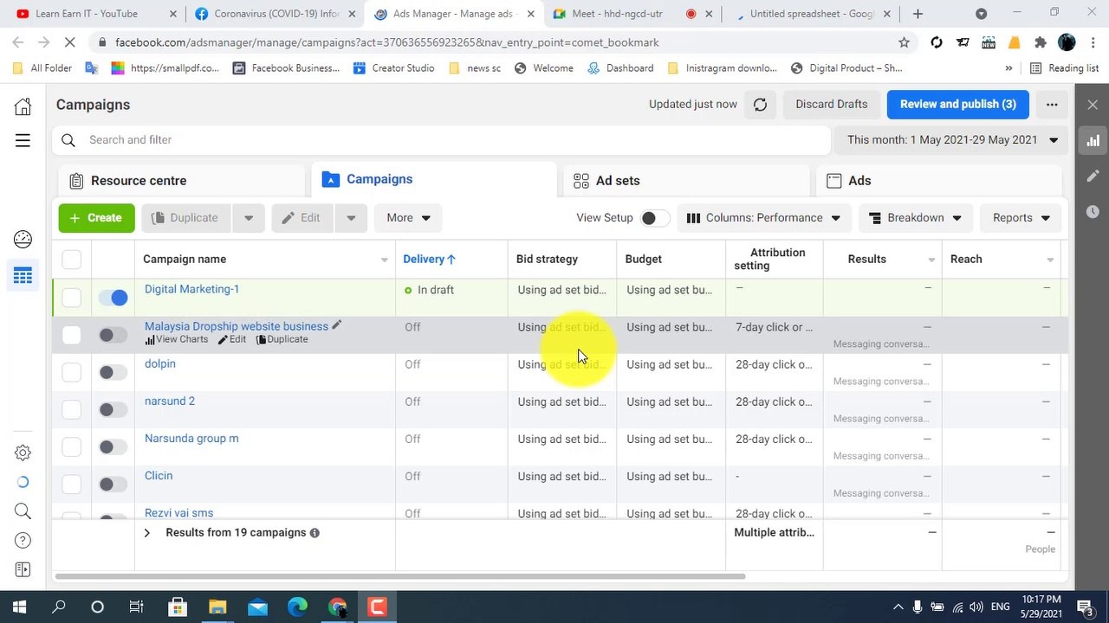The height and width of the screenshot is (623, 1109).
Task: Open the edit pencil icon in right rail
Action: click(x=1093, y=176)
